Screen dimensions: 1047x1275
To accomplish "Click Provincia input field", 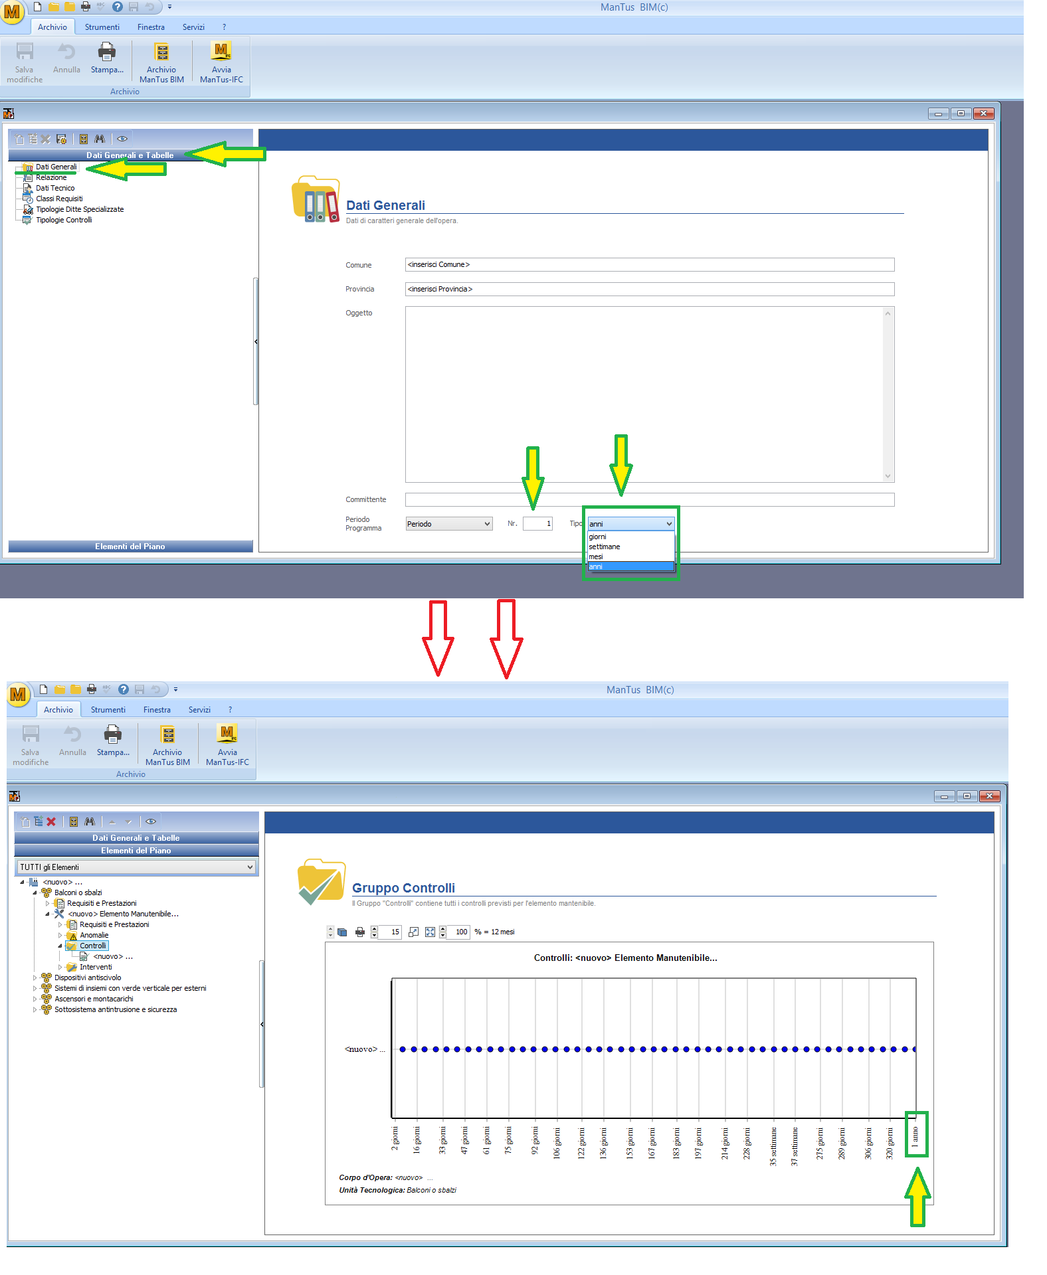I will (x=650, y=290).
